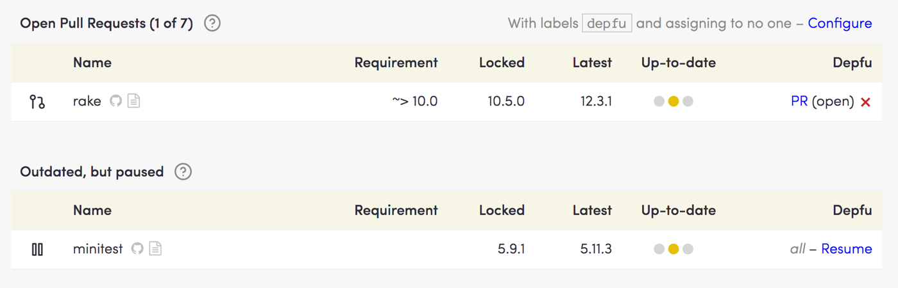Open minitest's GitHub repository icon

[x=137, y=249]
